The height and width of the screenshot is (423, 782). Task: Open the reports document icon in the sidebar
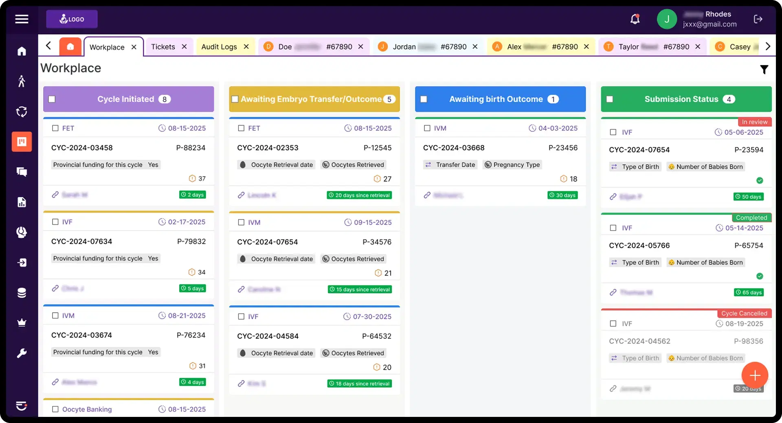pyautogui.click(x=22, y=202)
